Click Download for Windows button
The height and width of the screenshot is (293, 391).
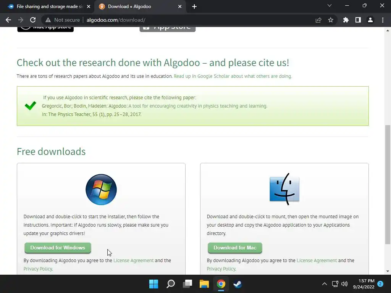click(x=58, y=248)
